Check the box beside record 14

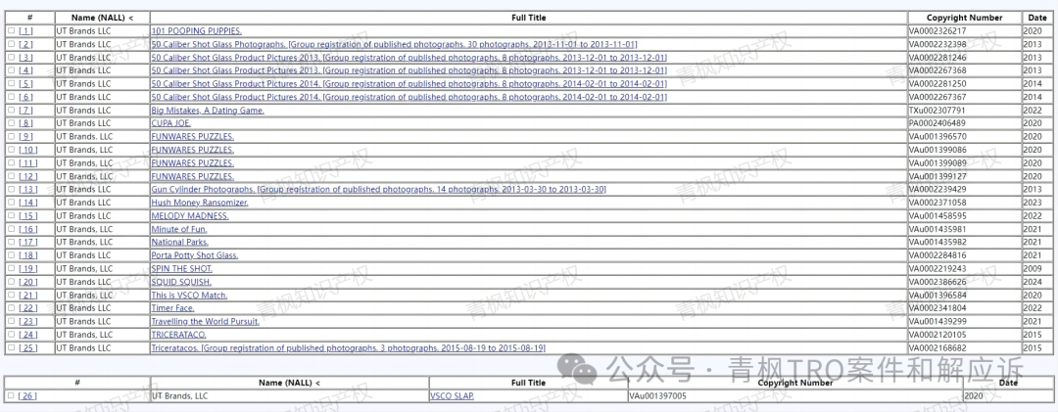[12, 203]
